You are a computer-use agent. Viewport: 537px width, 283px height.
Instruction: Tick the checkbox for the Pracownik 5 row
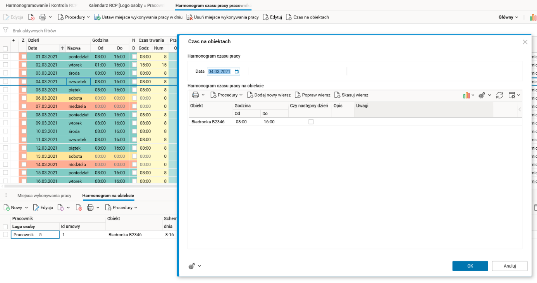pos(5,235)
